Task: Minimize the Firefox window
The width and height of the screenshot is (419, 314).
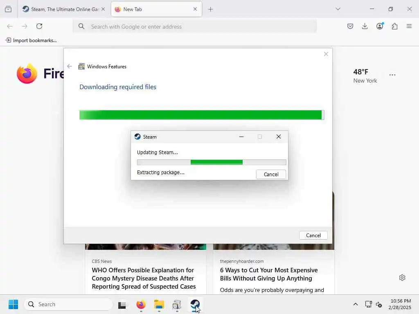Action: tap(372, 9)
